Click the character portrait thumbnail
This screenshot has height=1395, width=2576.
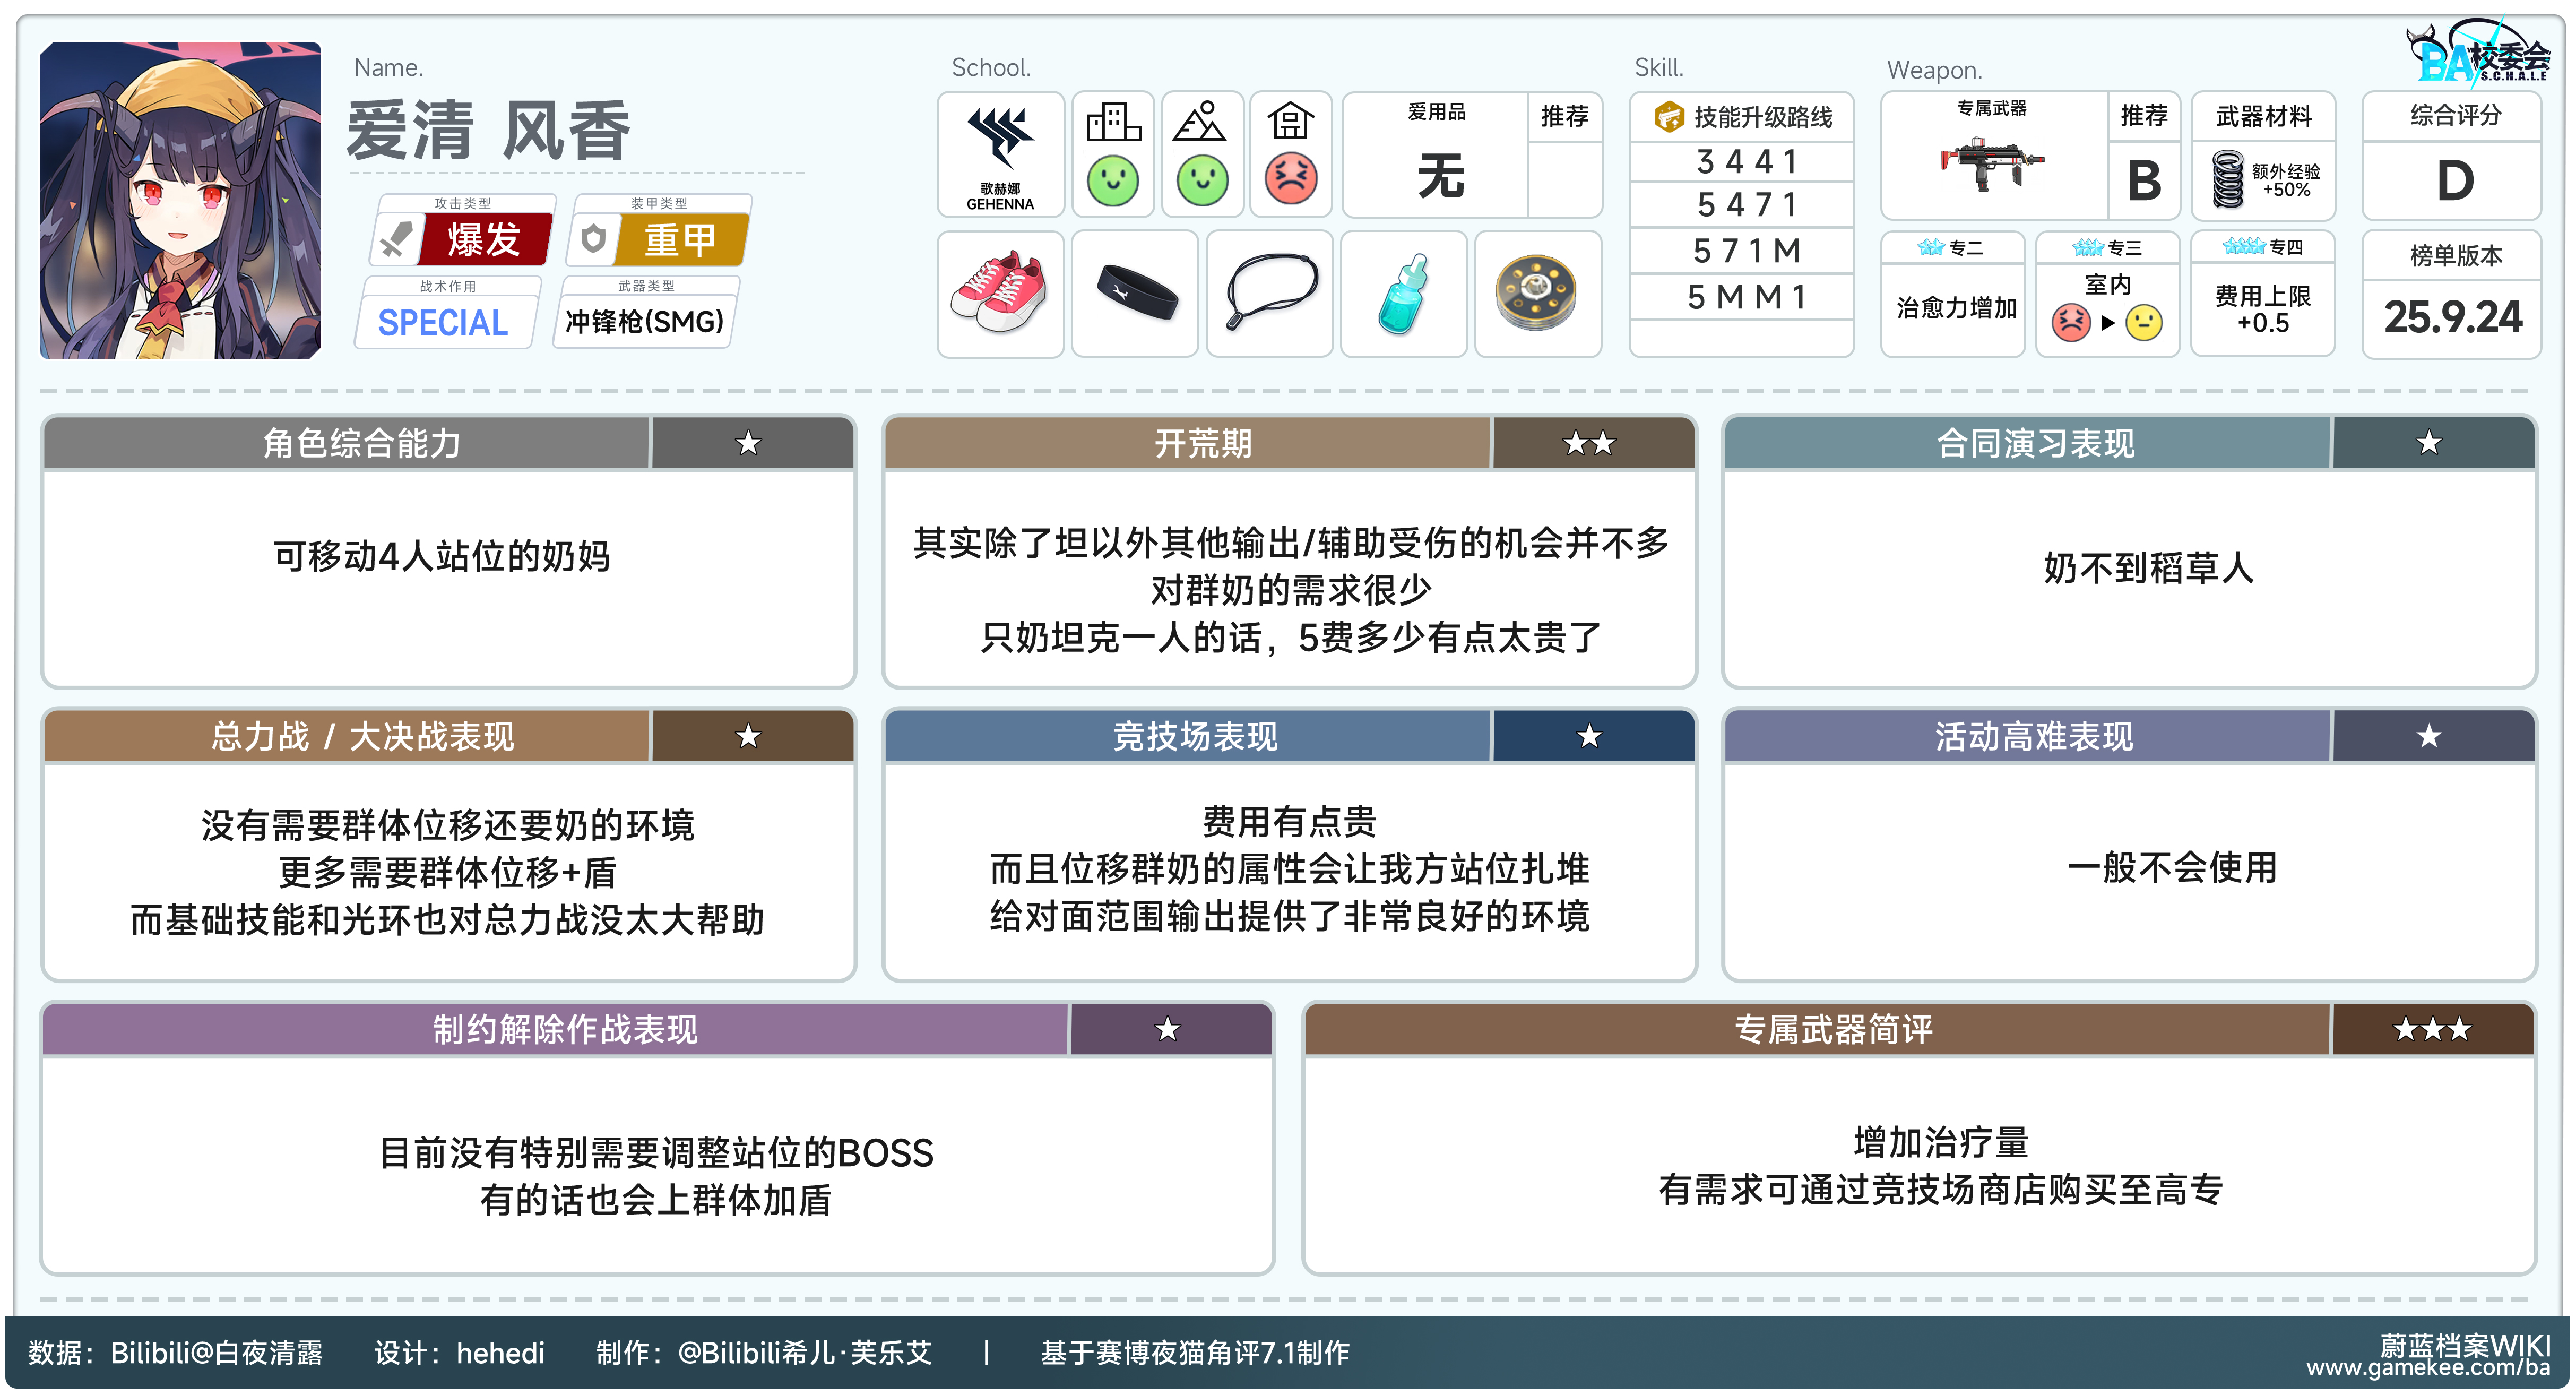tap(181, 200)
